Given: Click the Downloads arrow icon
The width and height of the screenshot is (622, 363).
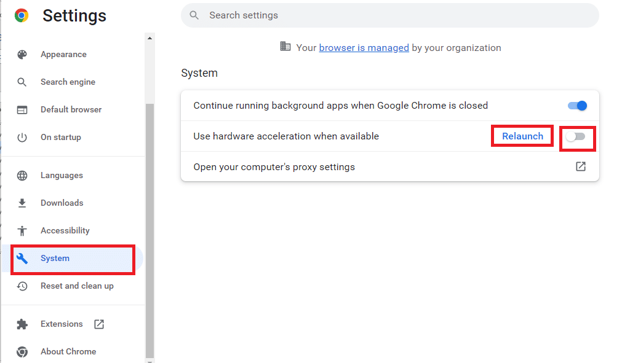Looking at the screenshot, I should pyautogui.click(x=22, y=203).
